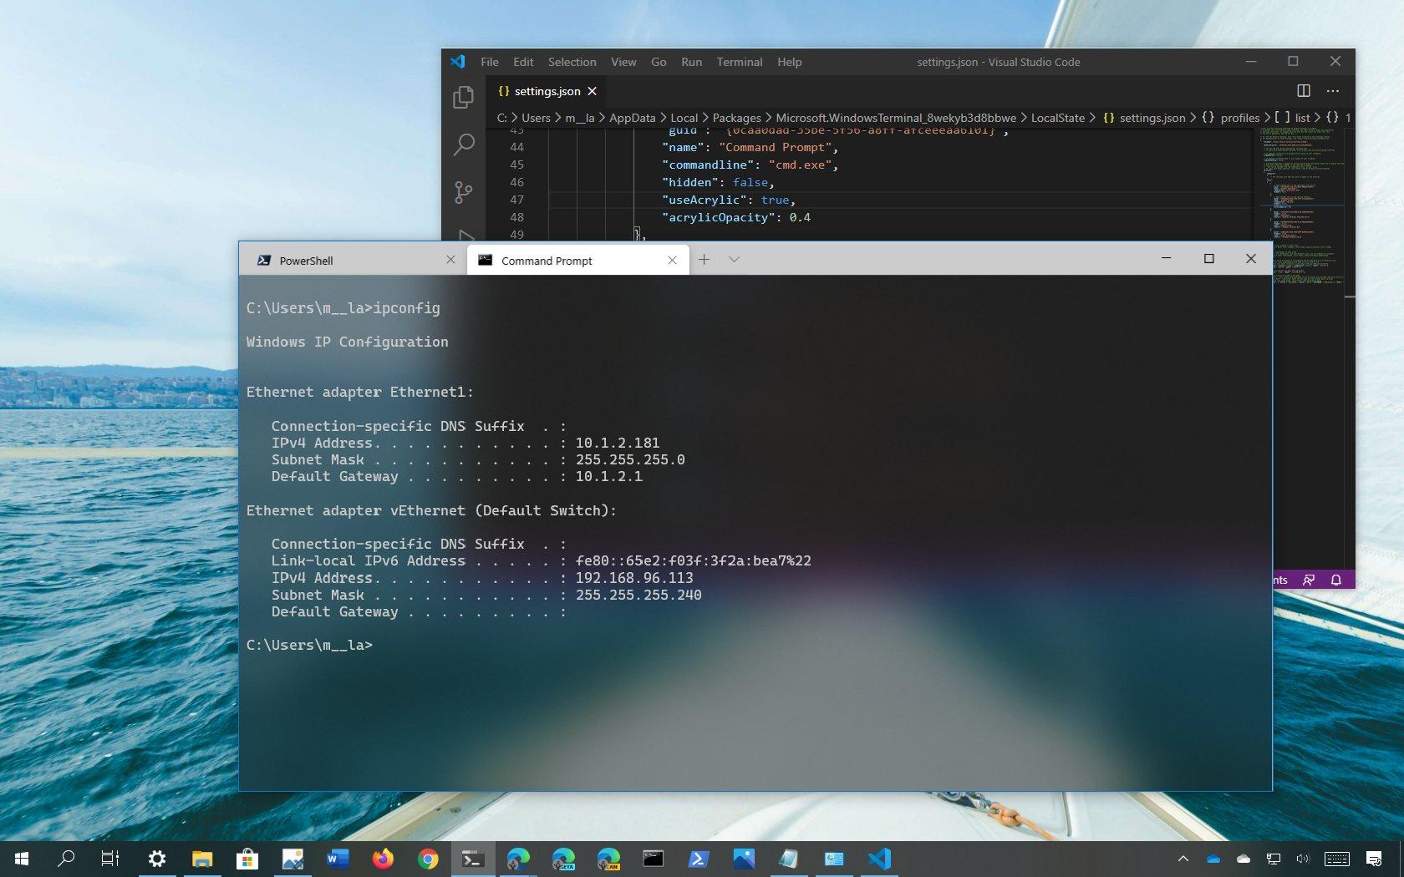Expand the Terminal profiles dropdown chevron

[734, 260]
